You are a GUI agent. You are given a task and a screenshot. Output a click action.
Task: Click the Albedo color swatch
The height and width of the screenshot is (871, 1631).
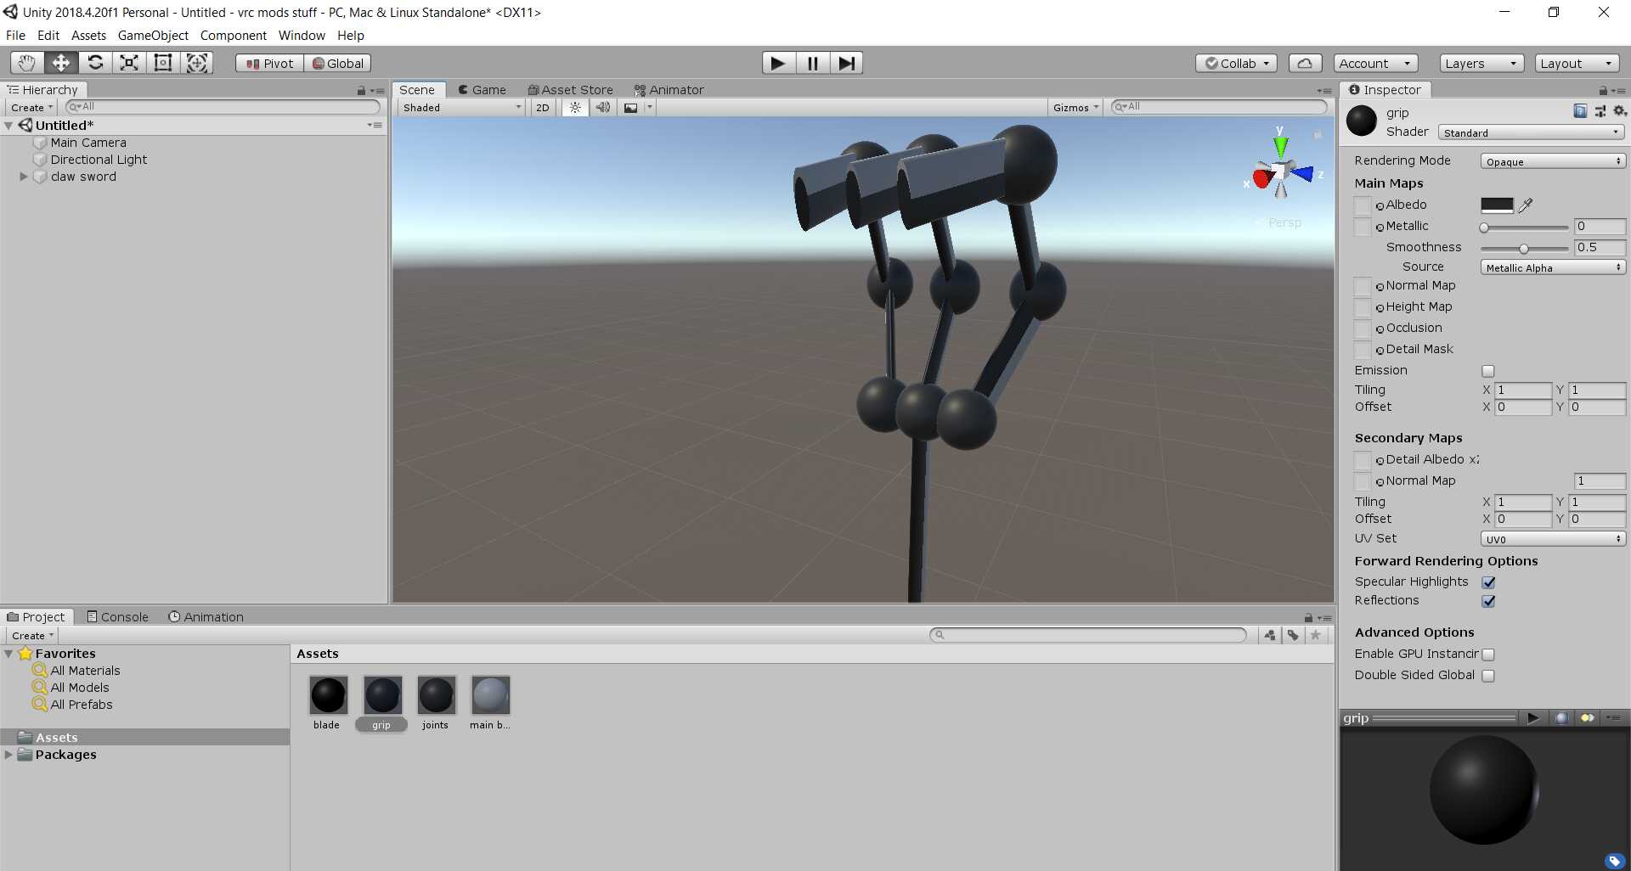[1497, 205]
